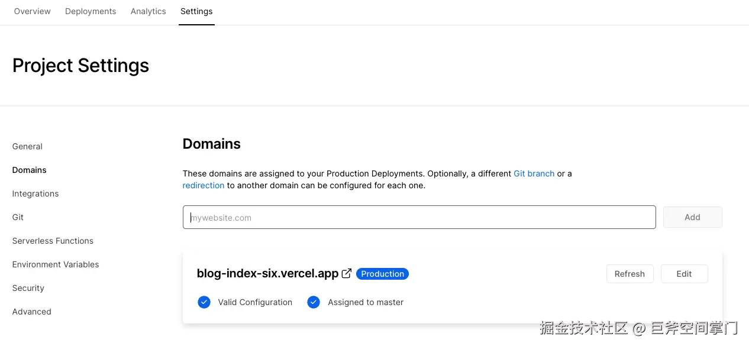Open the Overview tab
The height and width of the screenshot is (347, 749).
click(x=33, y=11)
